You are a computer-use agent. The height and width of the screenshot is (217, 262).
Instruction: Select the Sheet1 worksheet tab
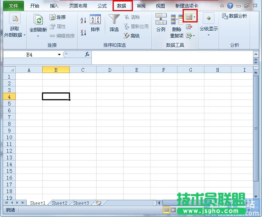(37, 203)
